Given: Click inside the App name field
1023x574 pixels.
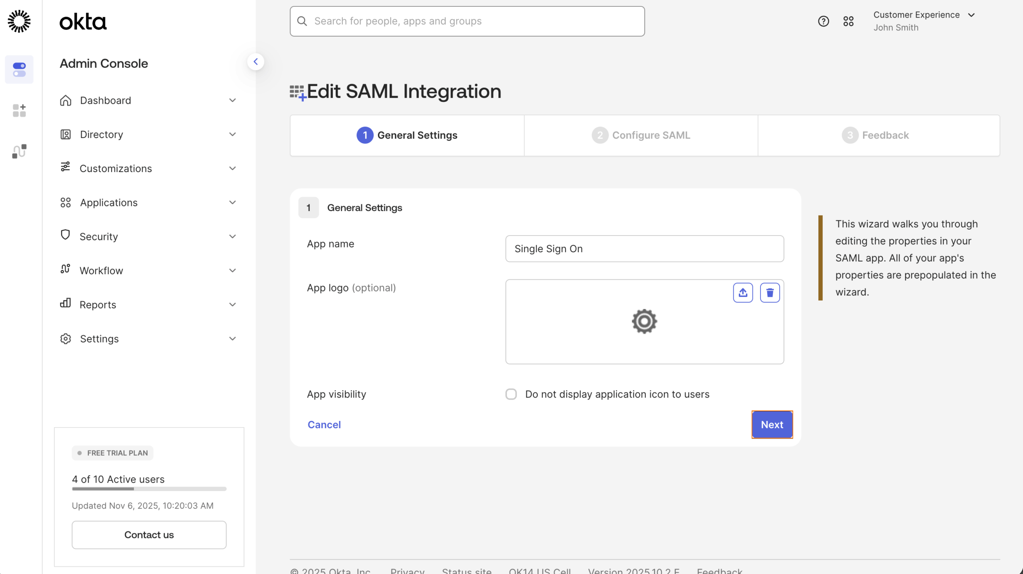Looking at the screenshot, I should (x=644, y=248).
